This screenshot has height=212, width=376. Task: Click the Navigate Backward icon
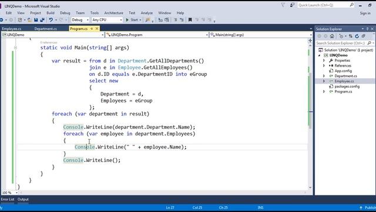1,20
